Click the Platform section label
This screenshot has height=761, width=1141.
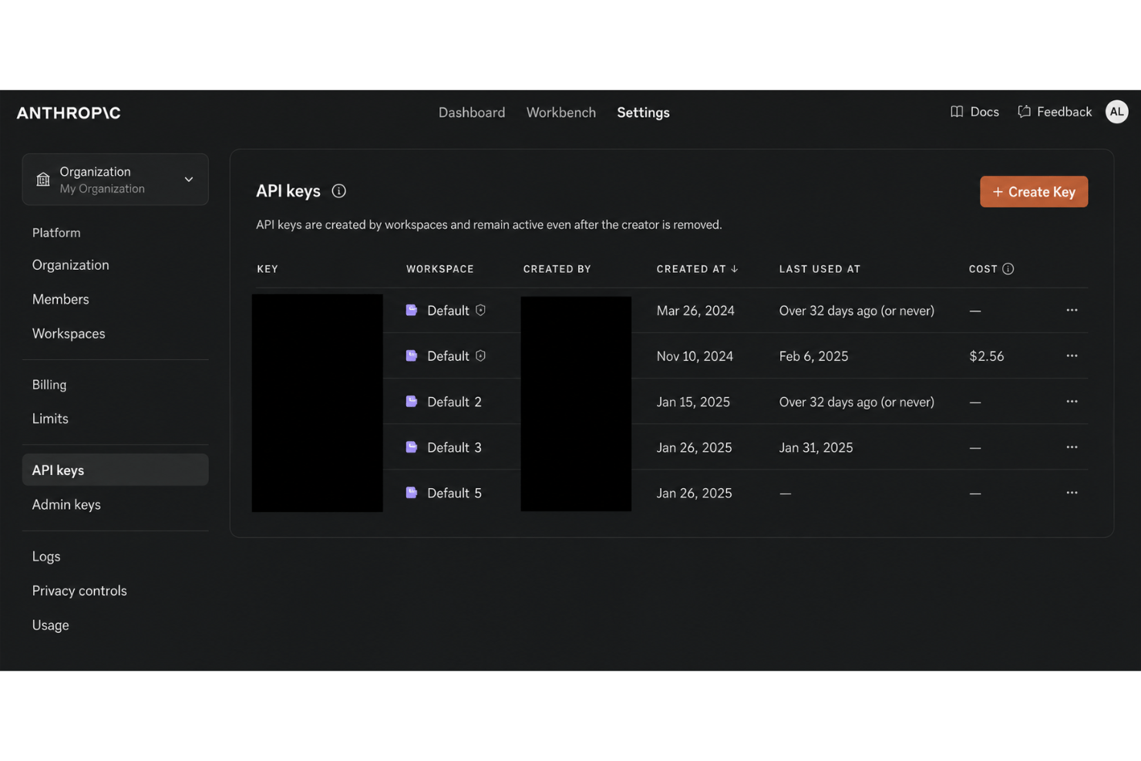pos(56,233)
